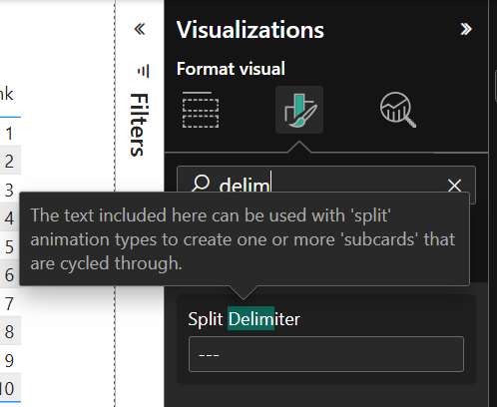The image size is (497, 407).
Task: Click the Split Delimiter setting label
Action: (x=245, y=319)
